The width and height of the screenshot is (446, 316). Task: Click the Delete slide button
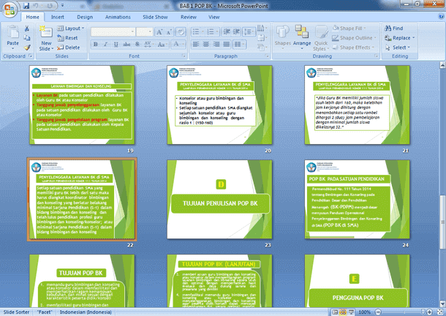click(69, 48)
